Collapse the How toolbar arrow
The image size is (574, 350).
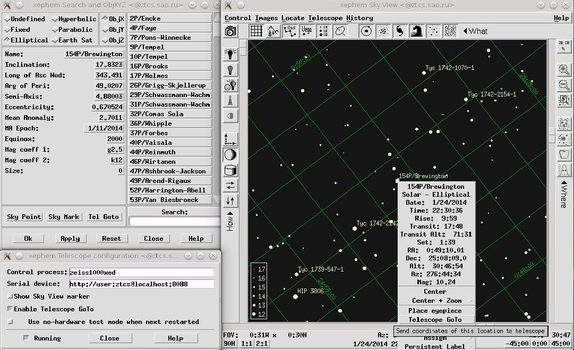coord(230,213)
